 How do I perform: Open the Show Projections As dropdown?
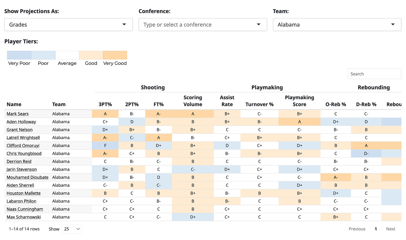(x=68, y=25)
